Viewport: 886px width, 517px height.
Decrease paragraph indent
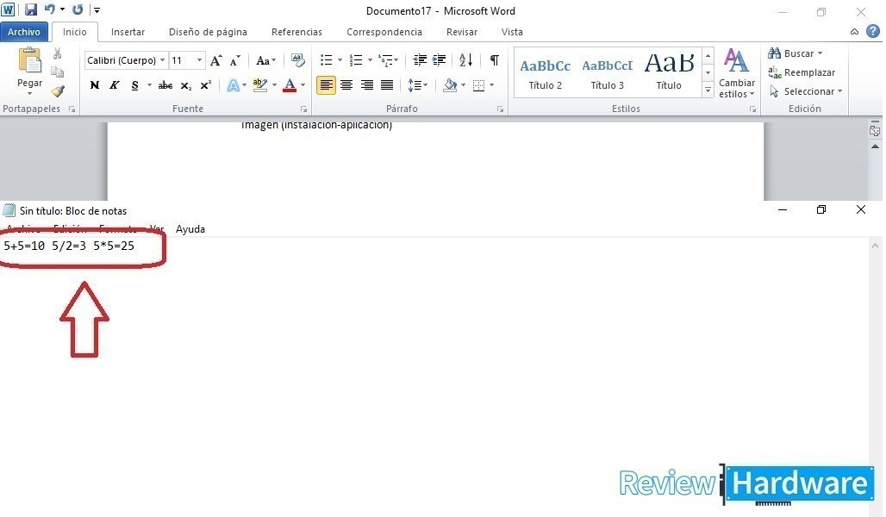click(420, 60)
